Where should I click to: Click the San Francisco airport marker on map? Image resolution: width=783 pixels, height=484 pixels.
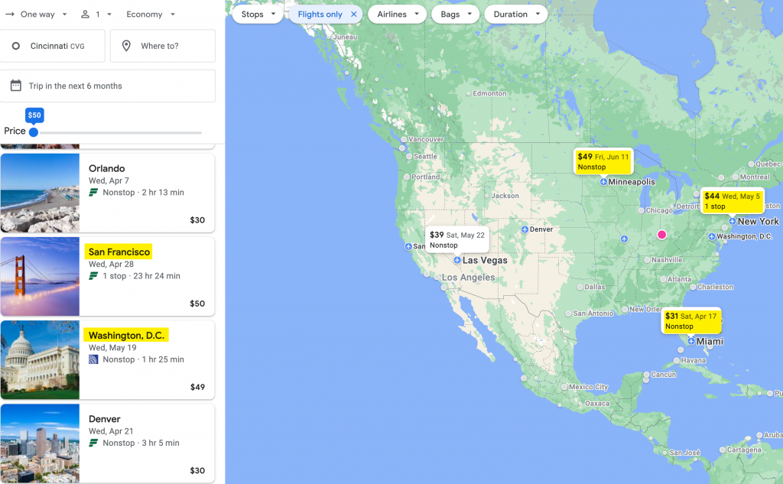(408, 246)
